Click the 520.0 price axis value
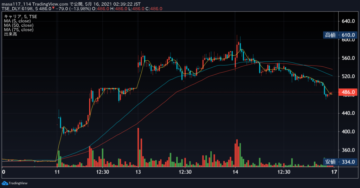360x188 pixels. pos(348,76)
